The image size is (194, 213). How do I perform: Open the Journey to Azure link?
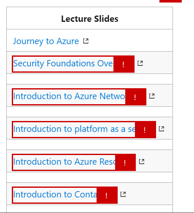(x=46, y=41)
